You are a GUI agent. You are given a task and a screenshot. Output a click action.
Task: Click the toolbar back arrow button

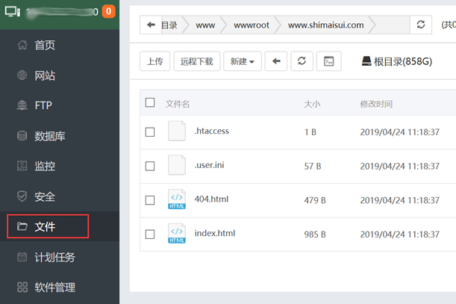(276, 61)
